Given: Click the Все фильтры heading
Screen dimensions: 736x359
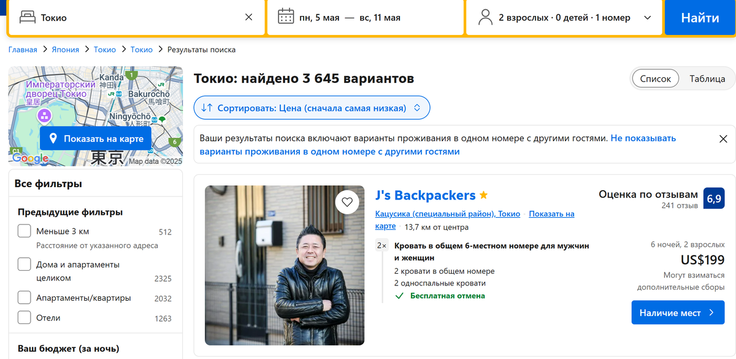Looking at the screenshot, I should (48, 183).
